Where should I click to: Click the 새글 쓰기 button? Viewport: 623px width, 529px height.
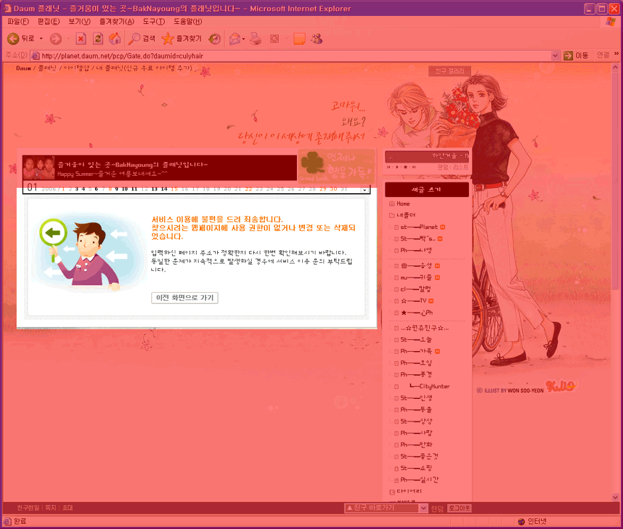coord(426,190)
